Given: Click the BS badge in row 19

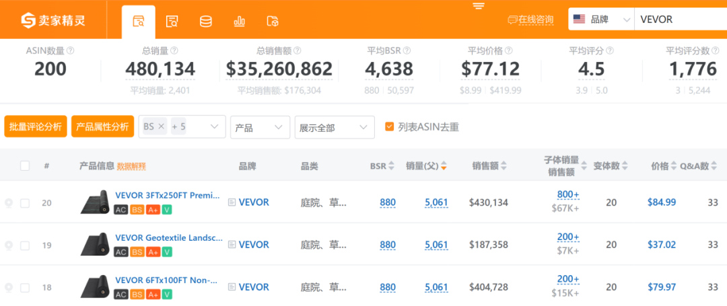Looking at the screenshot, I should point(137,252).
